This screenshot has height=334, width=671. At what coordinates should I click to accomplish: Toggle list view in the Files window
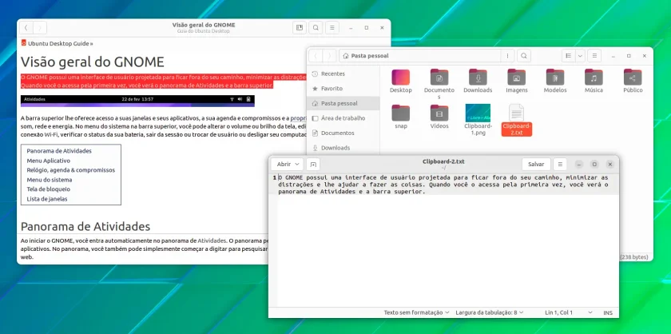tap(568, 56)
